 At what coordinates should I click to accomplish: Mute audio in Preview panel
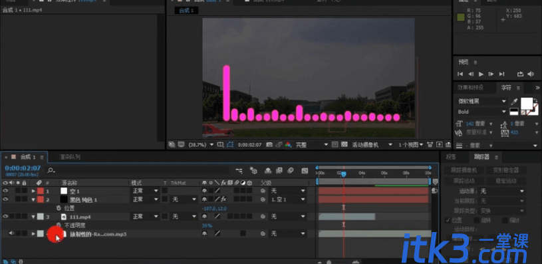[531, 74]
